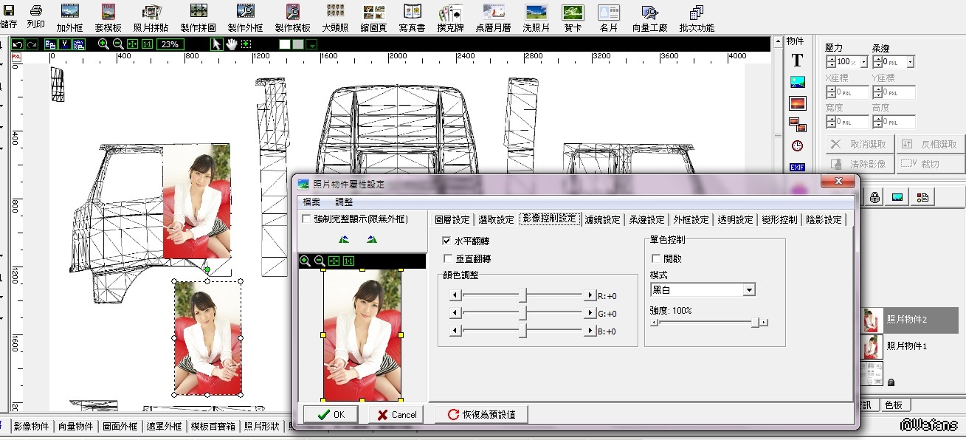Expand the 壓力 percentage dropdown
This screenshot has height=440, width=966.
(864, 63)
